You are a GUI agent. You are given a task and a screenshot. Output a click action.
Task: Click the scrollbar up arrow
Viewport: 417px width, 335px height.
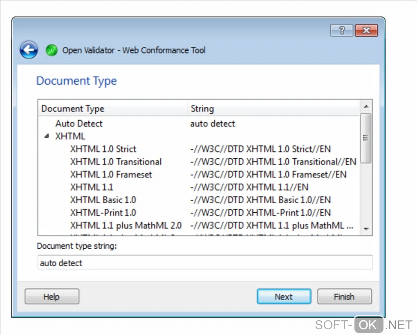pyautogui.click(x=366, y=106)
